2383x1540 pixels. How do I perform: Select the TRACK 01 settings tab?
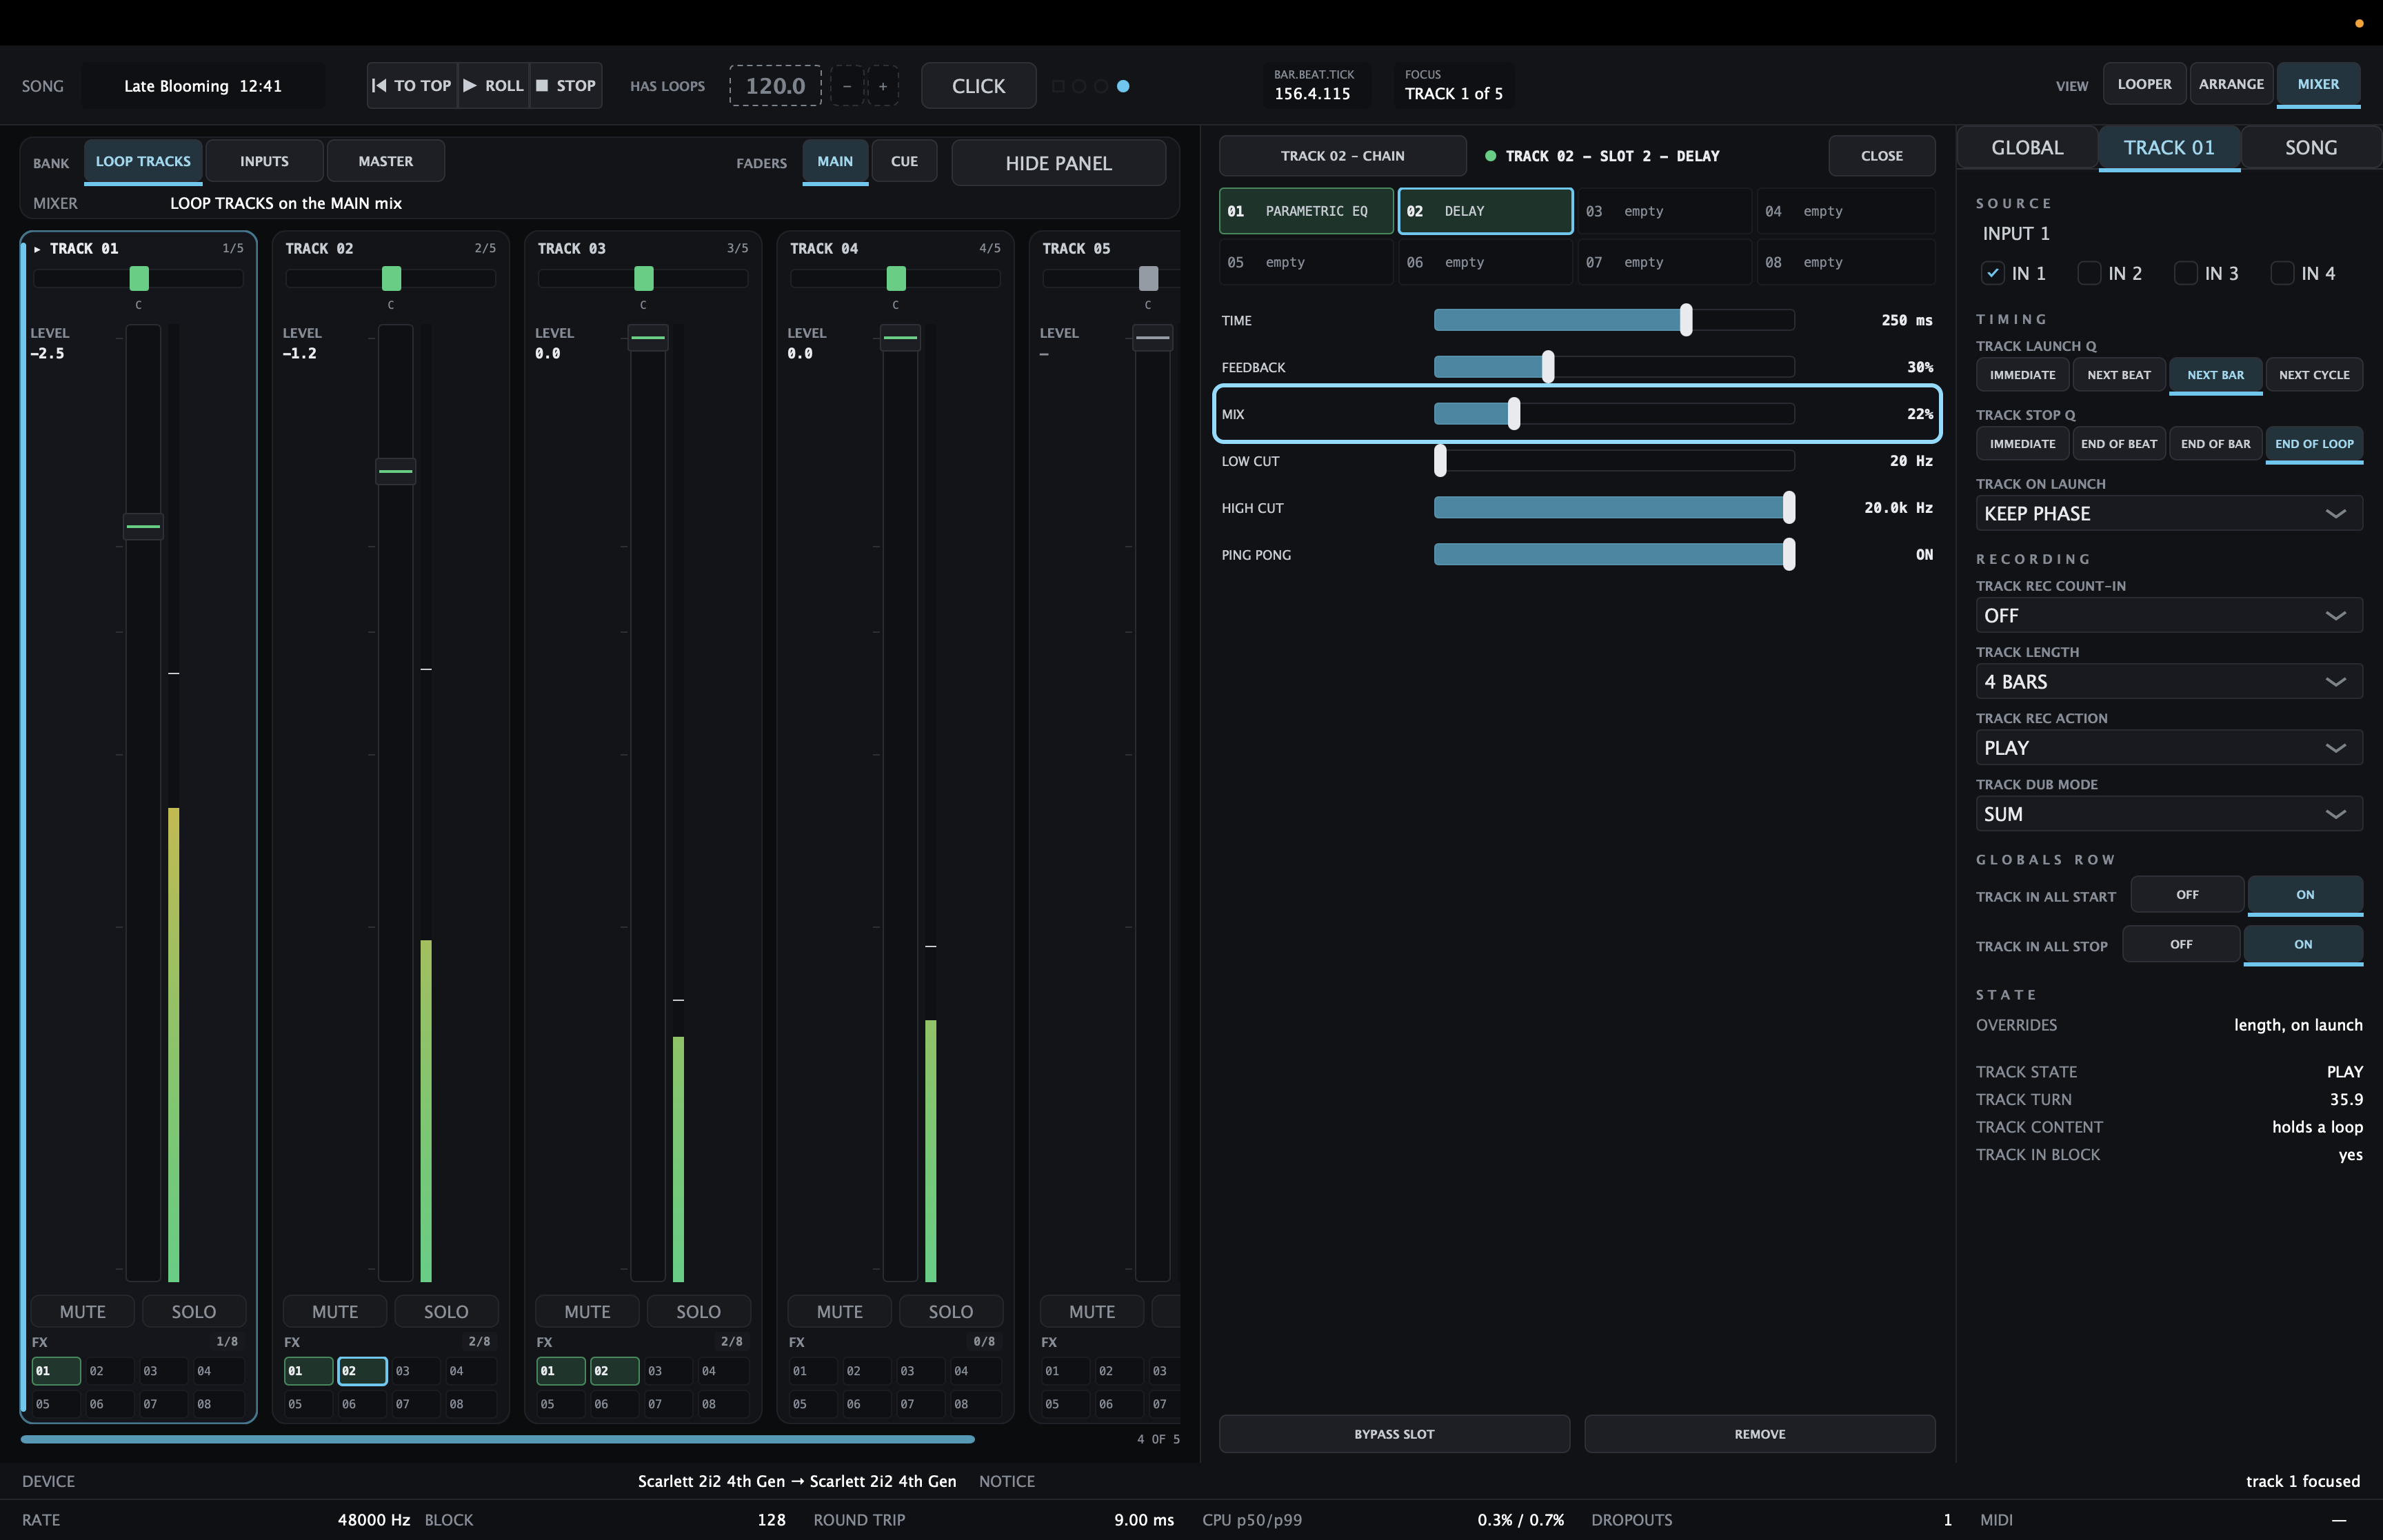point(2169,148)
